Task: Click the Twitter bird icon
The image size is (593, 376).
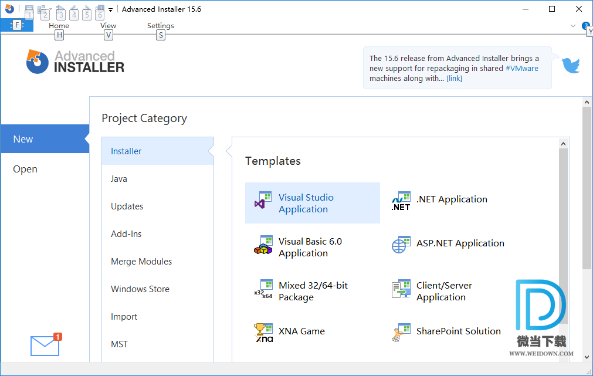Action: (571, 66)
